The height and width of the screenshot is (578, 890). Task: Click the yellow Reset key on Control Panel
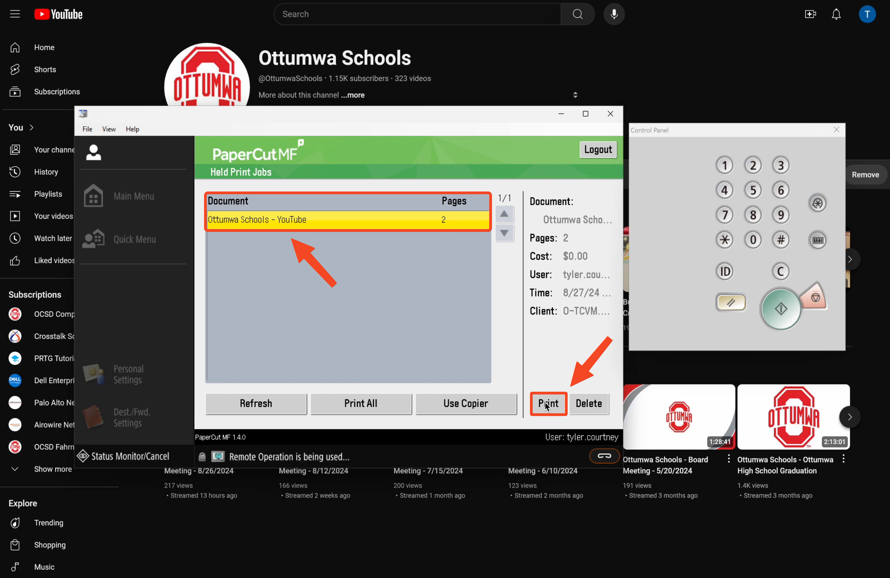731,302
